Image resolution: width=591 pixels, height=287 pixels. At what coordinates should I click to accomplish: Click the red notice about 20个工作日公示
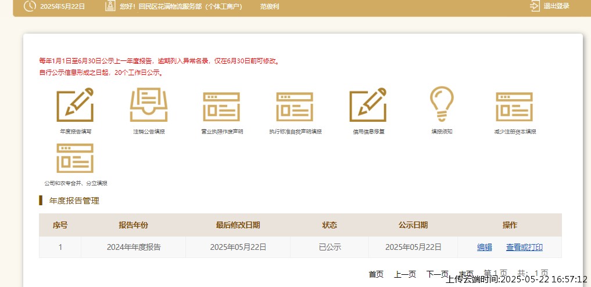pos(102,72)
